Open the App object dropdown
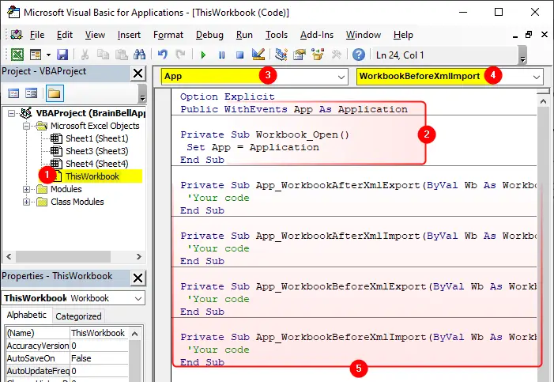The width and height of the screenshot is (554, 382). [341, 77]
